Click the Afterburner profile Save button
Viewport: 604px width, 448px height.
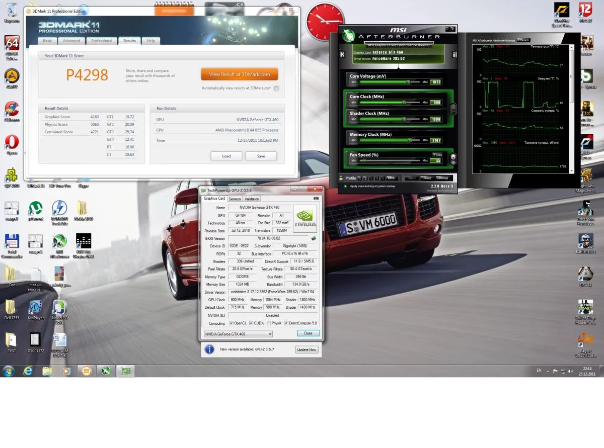(391, 178)
